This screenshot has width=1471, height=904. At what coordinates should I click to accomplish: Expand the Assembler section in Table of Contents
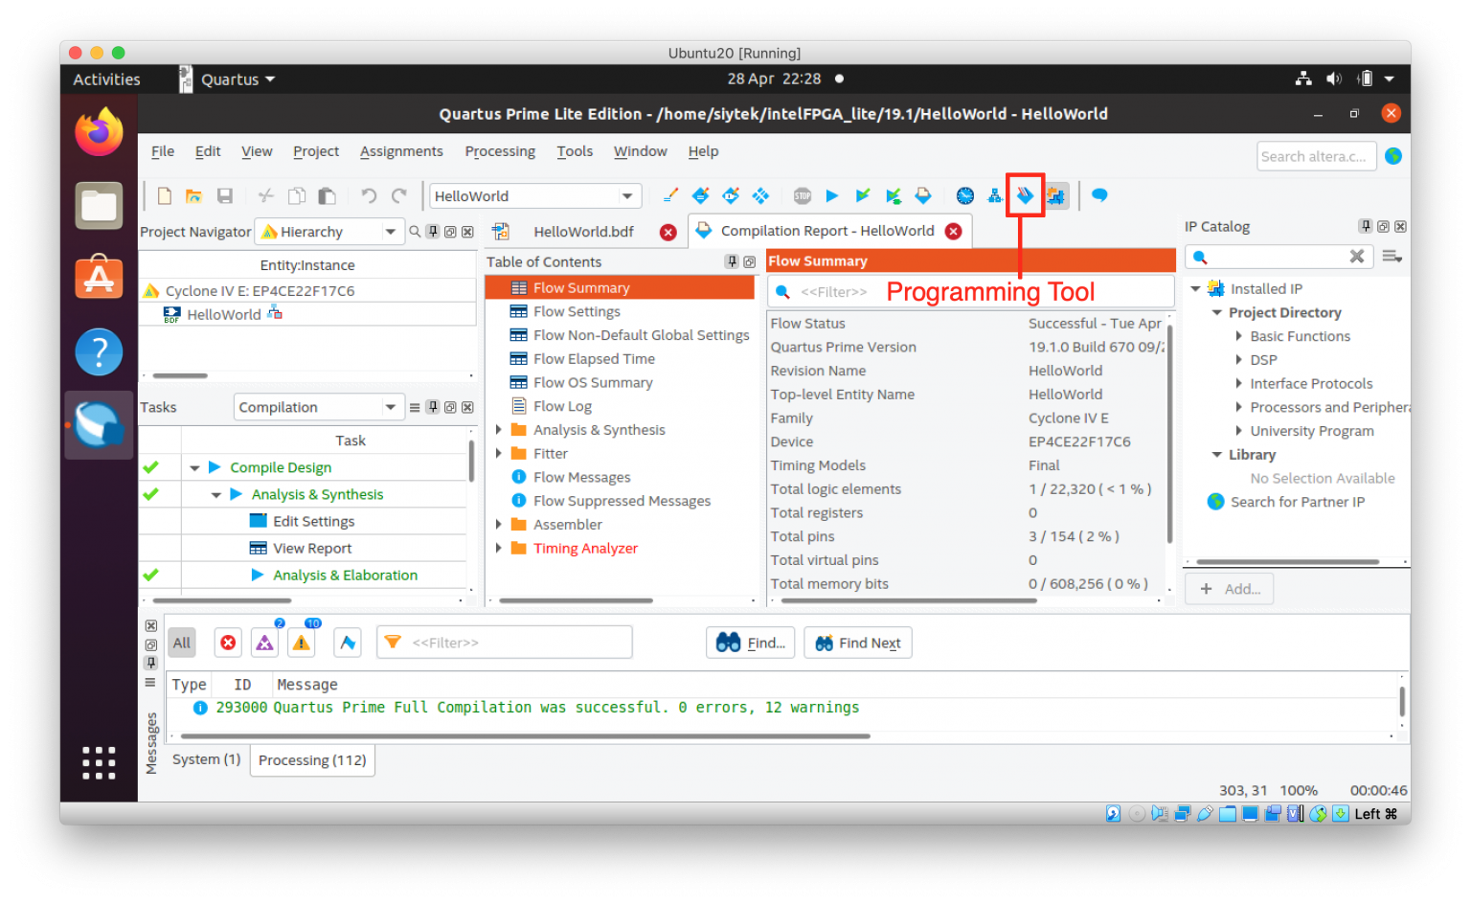tap(499, 524)
